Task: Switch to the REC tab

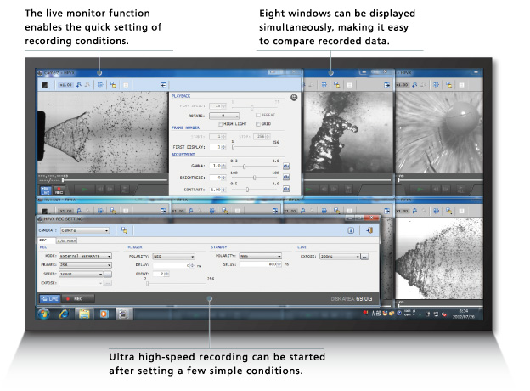Action: (x=42, y=240)
